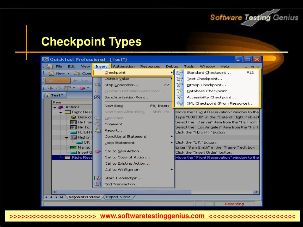
Task: Select the highlighted Flight Reservation row
Action: (156, 158)
